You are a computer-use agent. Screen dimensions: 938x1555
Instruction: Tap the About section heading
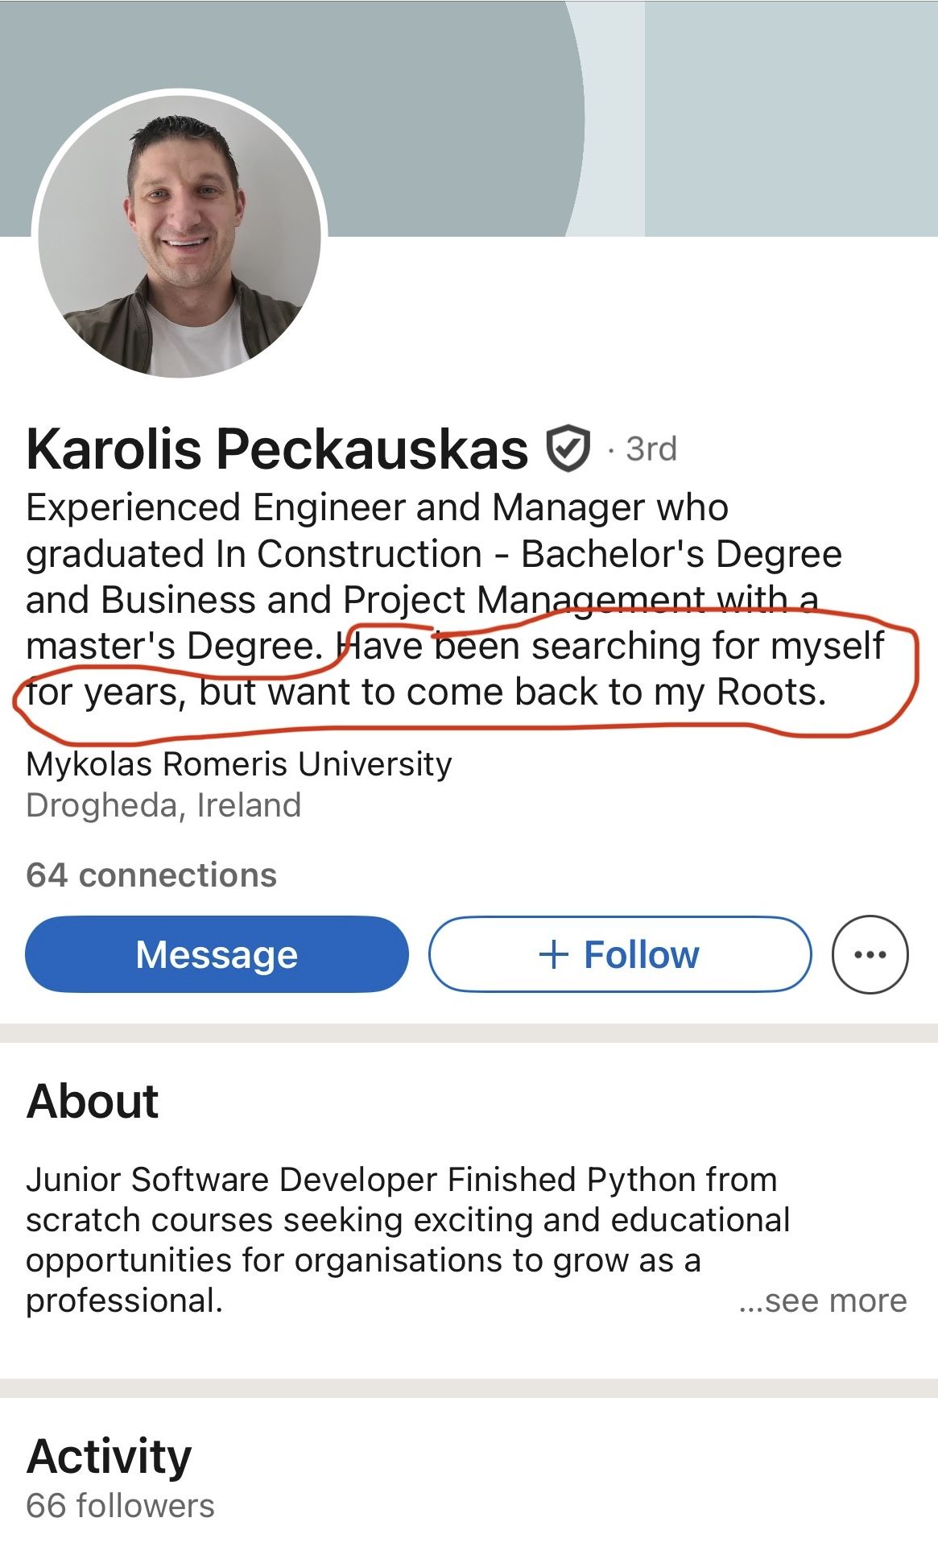pyautogui.click(x=93, y=1101)
